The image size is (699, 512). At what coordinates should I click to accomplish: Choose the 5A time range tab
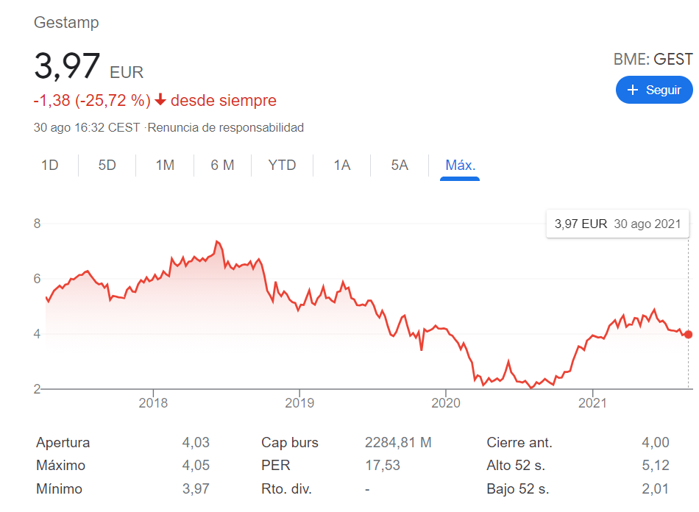point(400,166)
